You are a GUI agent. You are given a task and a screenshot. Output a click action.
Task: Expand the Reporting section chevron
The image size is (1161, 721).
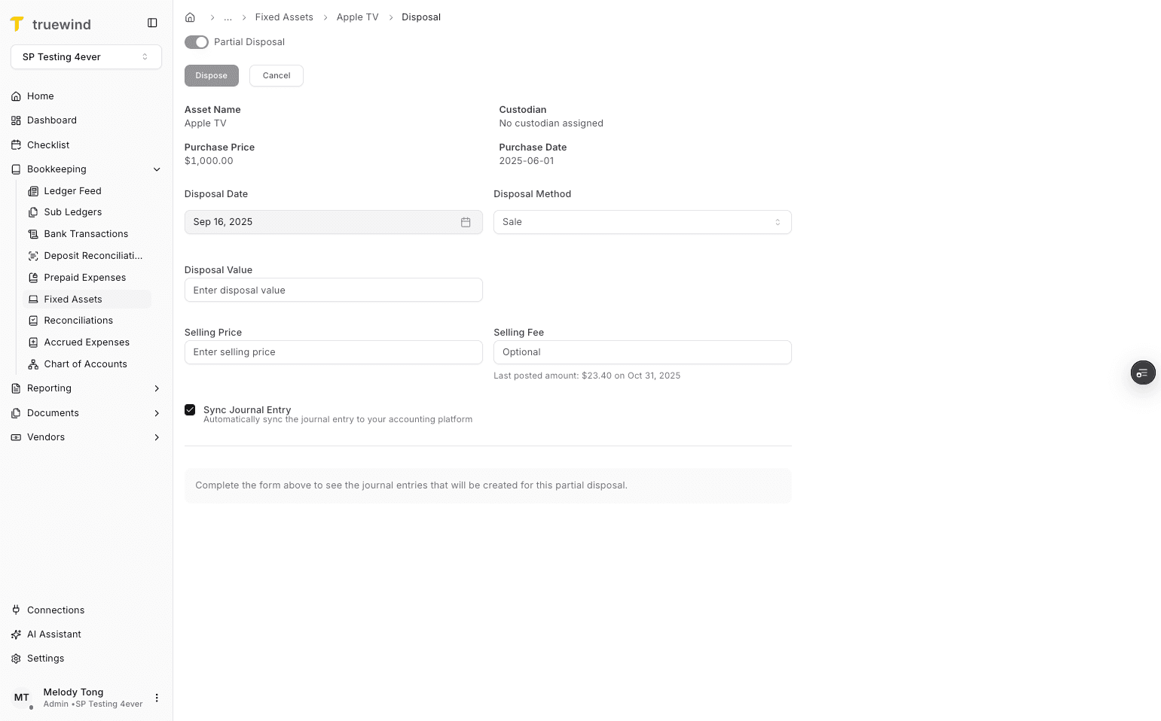click(157, 388)
